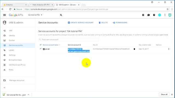The width and height of the screenshot is (175, 98).
Task: Click the Sep 19, 2017 creation date
Action: (x=144, y=49)
